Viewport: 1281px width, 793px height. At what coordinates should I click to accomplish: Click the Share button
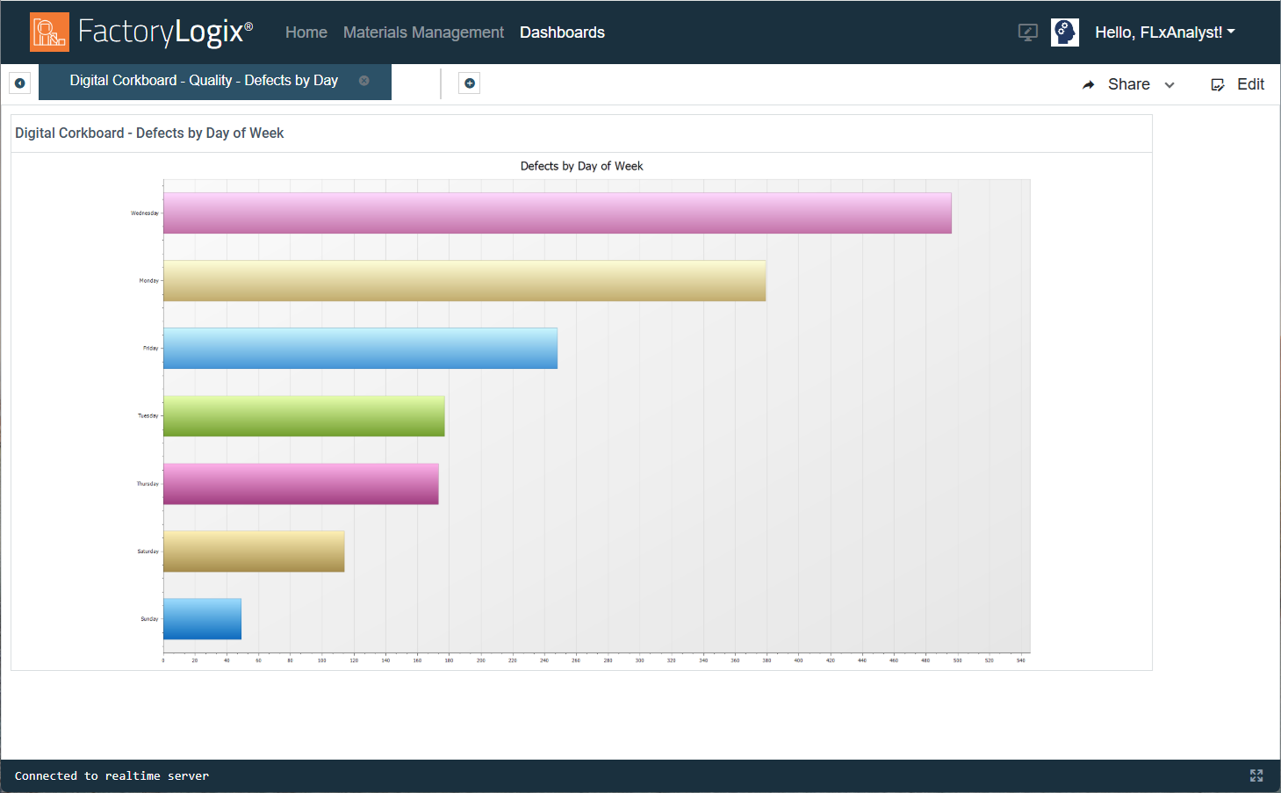click(x=1128, y=83)
